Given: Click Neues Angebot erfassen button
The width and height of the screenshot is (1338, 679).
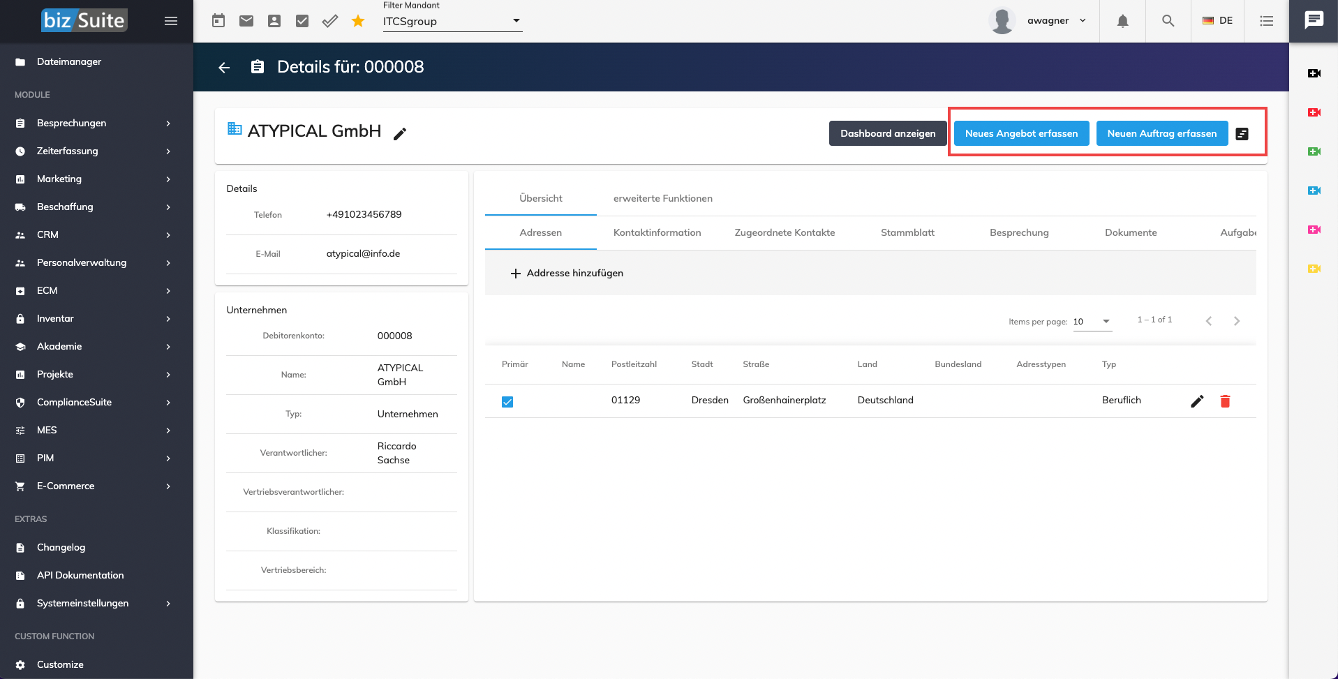Looking at the screenshot, I should [1021, 133].
